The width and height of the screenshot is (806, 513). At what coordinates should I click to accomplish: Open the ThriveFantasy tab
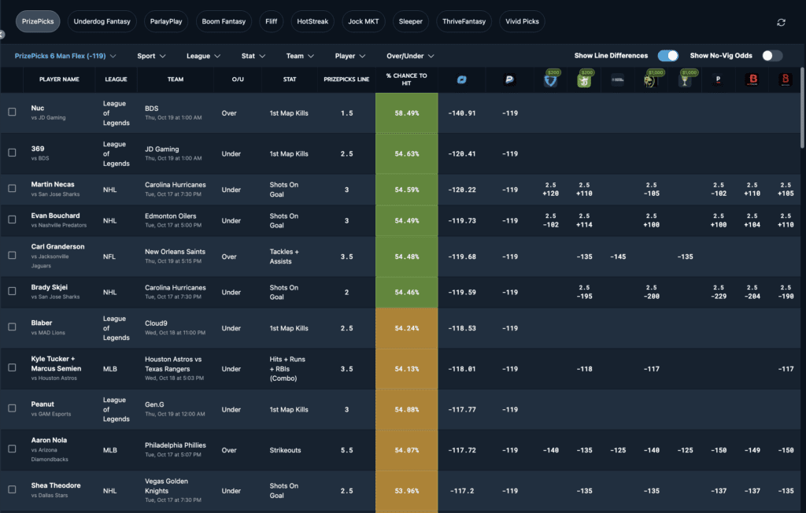[464, 21]
